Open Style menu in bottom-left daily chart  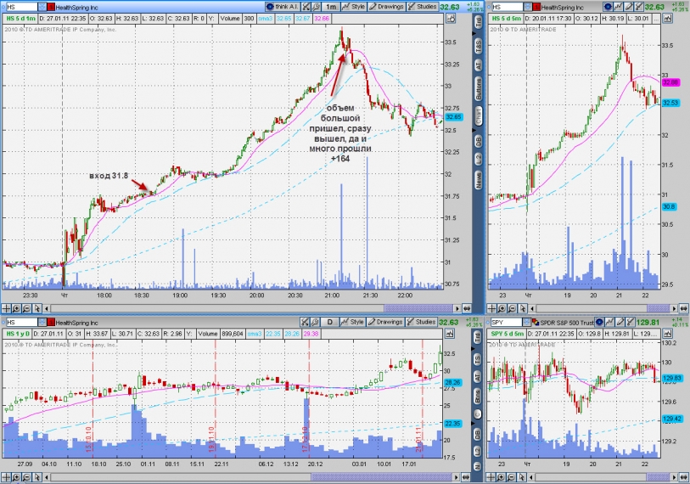coord(353,322)
